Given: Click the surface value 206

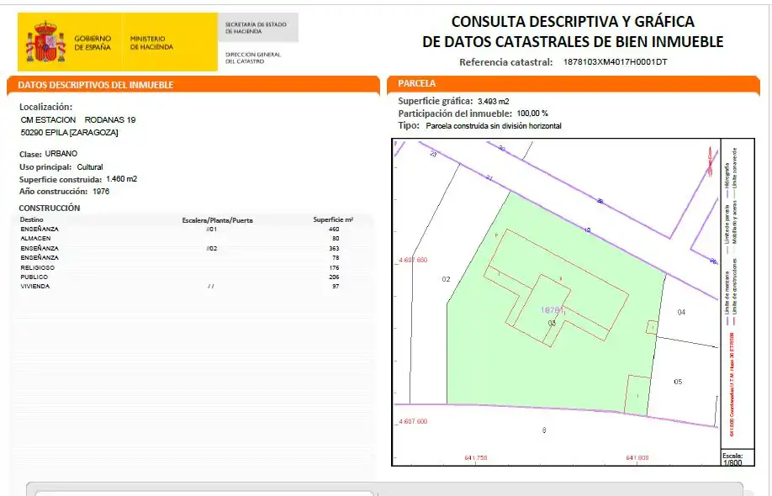Looking at the screenshot, I should coord(335,277).
